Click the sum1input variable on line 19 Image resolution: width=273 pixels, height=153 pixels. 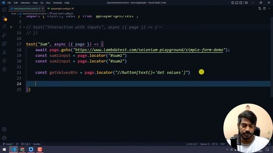coord(60,56)
